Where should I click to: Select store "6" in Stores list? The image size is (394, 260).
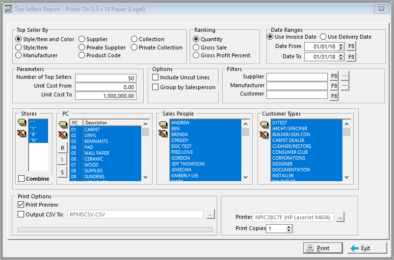click(38, 134)
